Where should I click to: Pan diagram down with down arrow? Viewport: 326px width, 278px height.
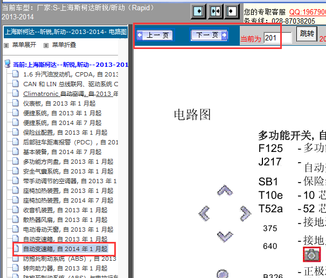(x=225, y=237)
